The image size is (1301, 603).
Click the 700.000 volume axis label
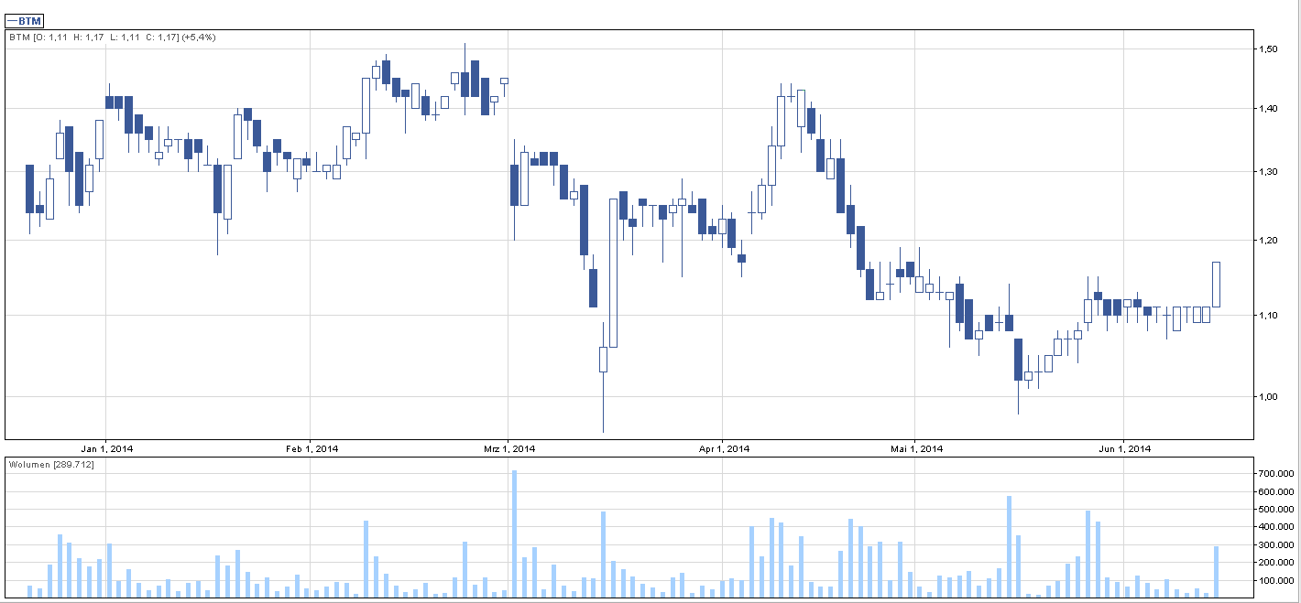[1274, 474]
